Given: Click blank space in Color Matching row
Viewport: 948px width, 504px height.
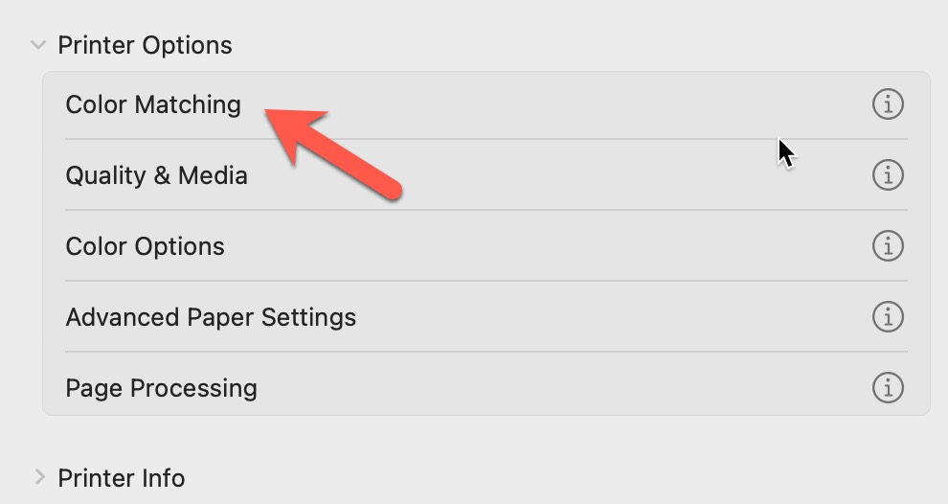Looking at the screenshot, I should click(575, 103).
